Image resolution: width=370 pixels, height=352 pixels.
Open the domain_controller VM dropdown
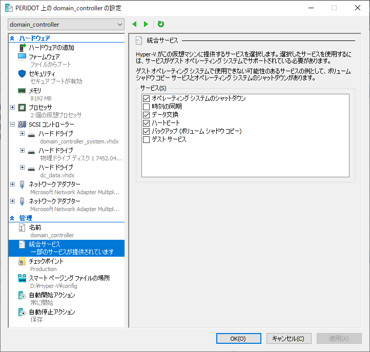coord(67,25)
